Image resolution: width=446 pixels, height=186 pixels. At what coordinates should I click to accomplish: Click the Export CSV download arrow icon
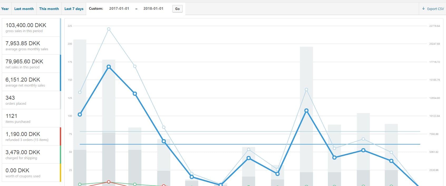424,9
